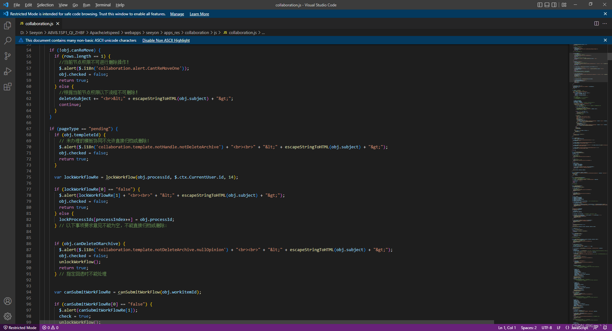612x331 pixels.
Task: Click JS file icon on collaboration.js tab
Action: [22, 24]
